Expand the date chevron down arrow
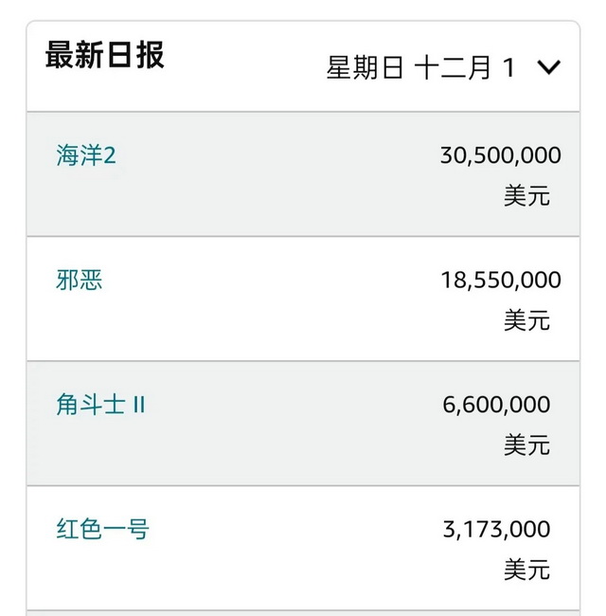Image resolution: width=606 pixels, height=616 pixels. tap(548, 67)
